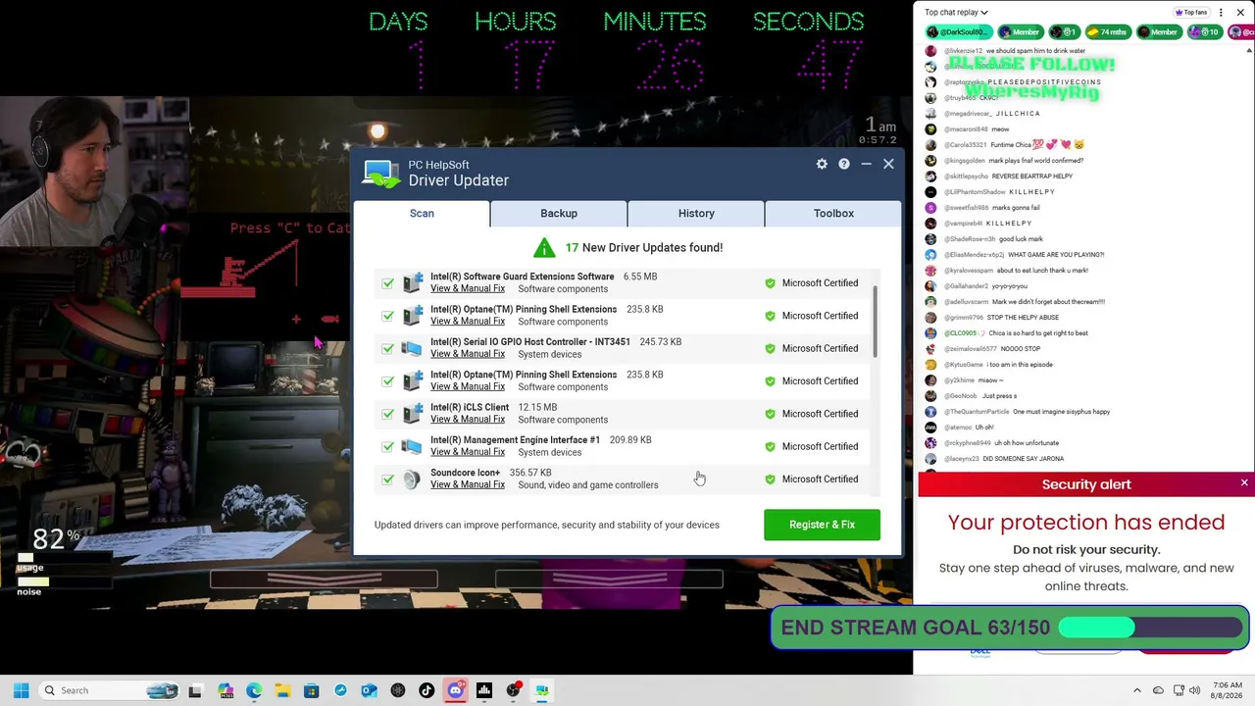Expand the Top chat replay dropdown
1255x706 pixels.
[956, 13]
